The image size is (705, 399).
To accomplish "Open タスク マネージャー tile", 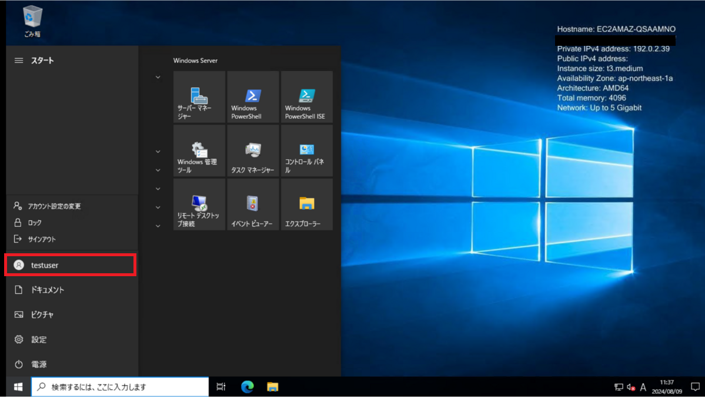I will 253,150.
